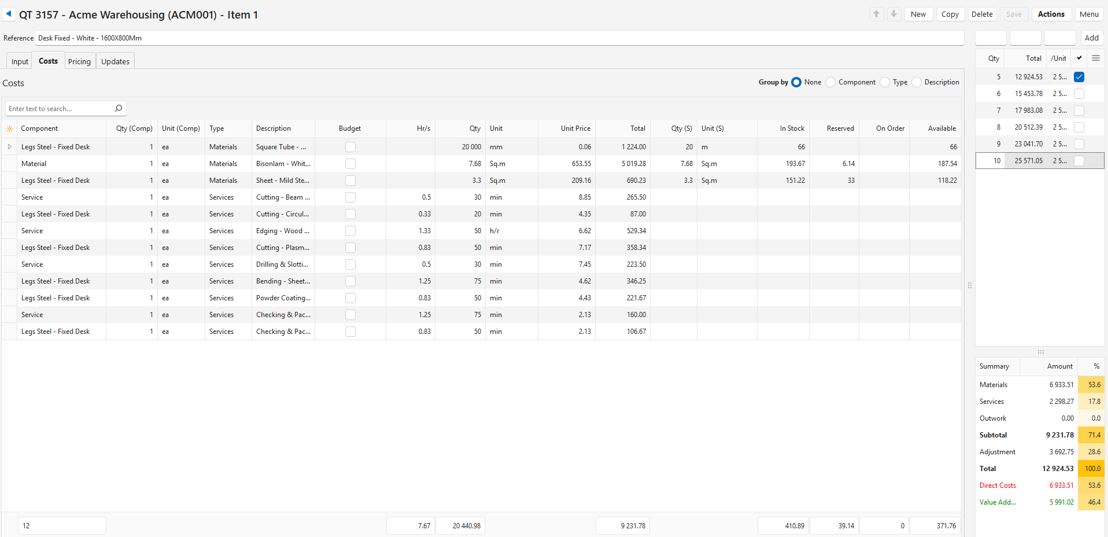Open the Pricing tab
1108x537 pixels.
[x=79, y=61]
